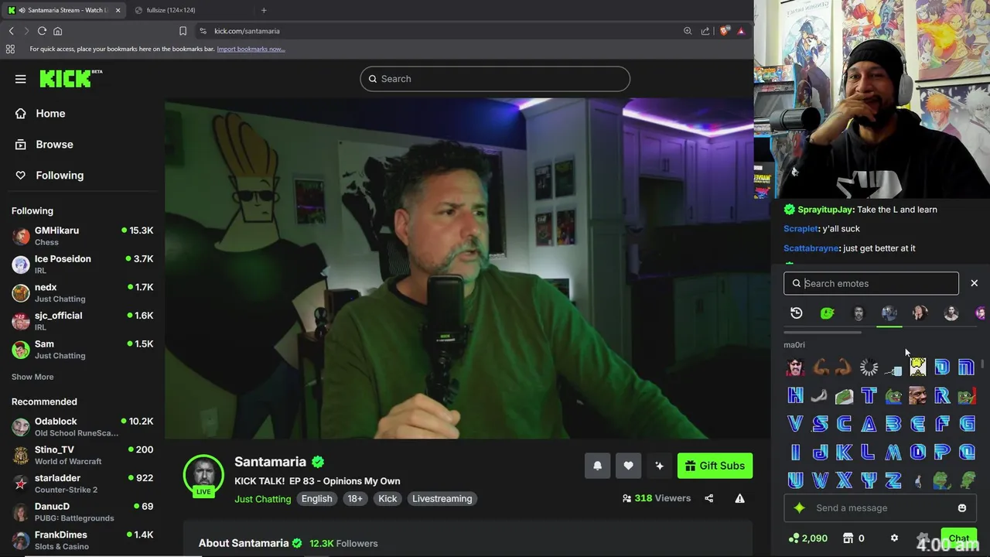Image resolution: width=990 pixels, height=557 pixels.
Task: Reload the page in browser
Action: [42, 31]
